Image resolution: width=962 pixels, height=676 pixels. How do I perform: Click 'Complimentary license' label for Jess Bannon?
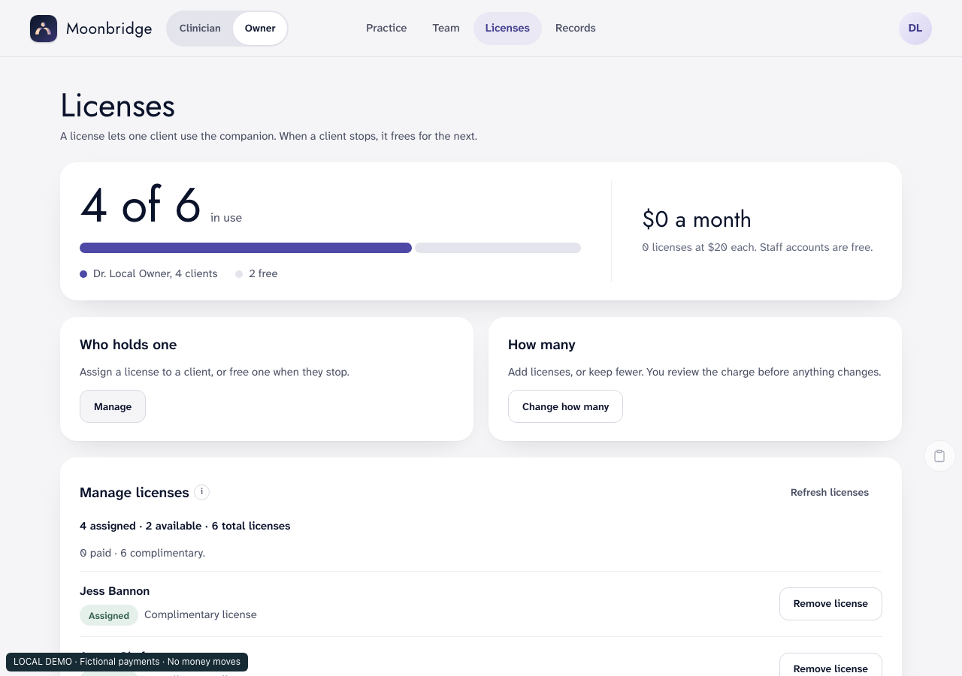201,614
